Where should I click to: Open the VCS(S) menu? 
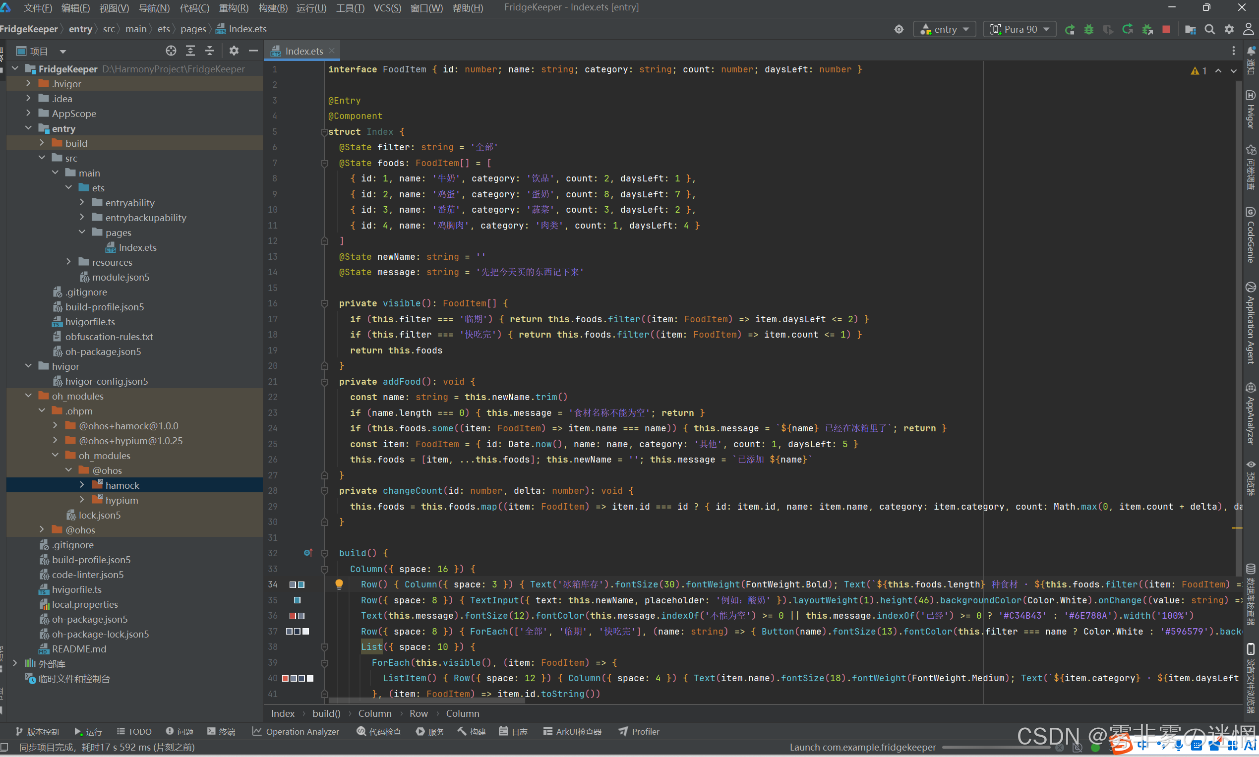387,8
